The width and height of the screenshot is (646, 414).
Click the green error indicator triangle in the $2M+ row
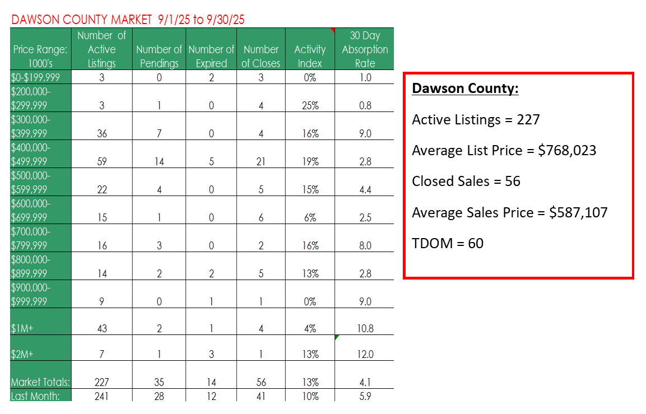point(336,337)
